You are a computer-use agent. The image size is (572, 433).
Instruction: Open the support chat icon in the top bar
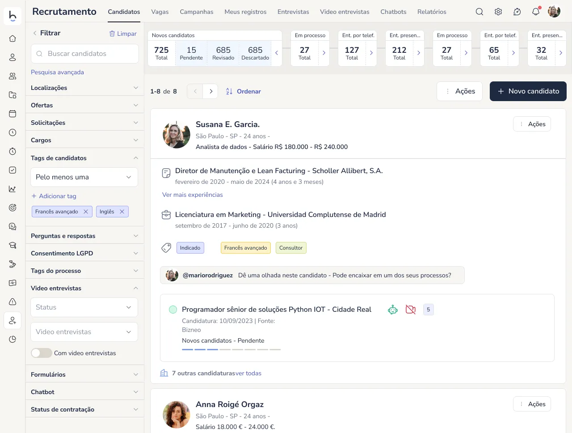(517, 12)
